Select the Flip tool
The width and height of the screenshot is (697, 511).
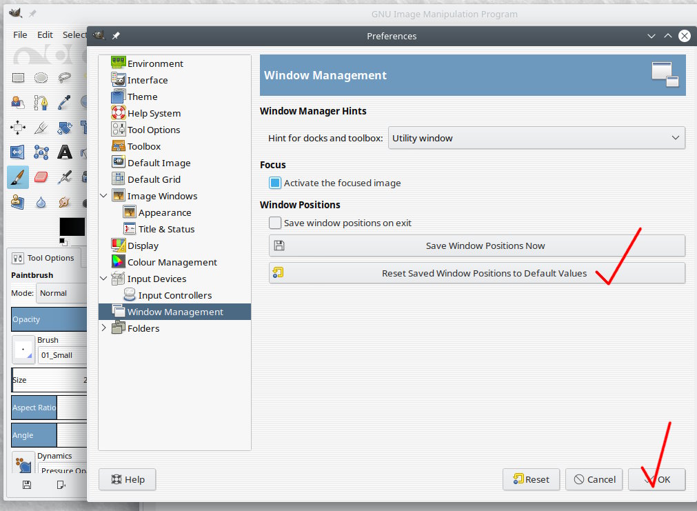(18, 152)
